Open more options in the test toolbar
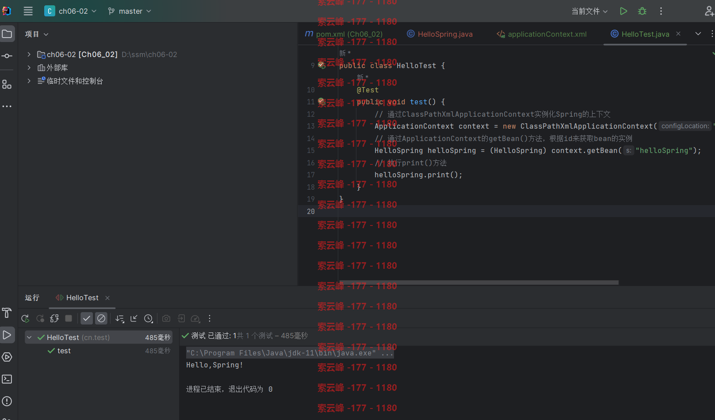 click(x=210, y=318)
